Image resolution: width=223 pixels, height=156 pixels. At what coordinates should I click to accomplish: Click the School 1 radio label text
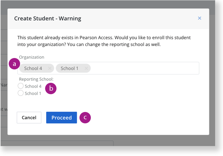tap(33, 93)
